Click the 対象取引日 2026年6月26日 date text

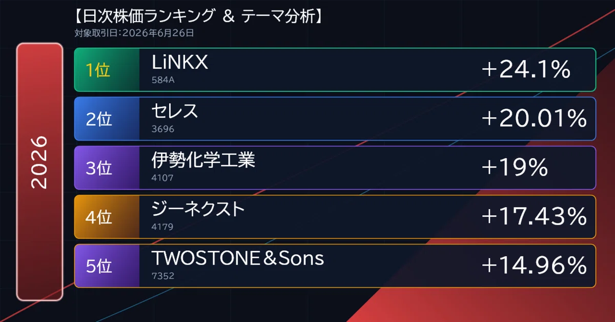point(134,34)
